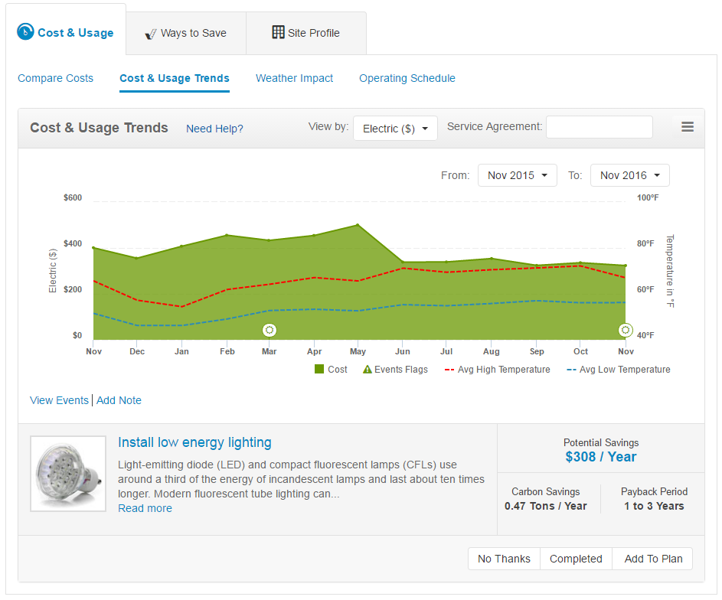The image size is (722, 600).
Task: Click the November event marker on chart
Action: click(626, 330)
